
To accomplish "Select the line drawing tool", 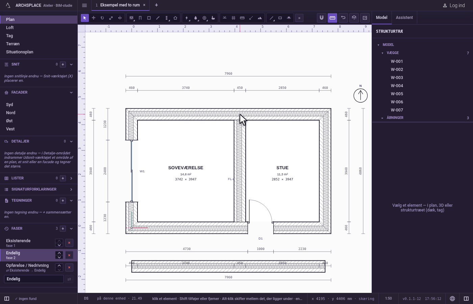I will click(271, 18).
